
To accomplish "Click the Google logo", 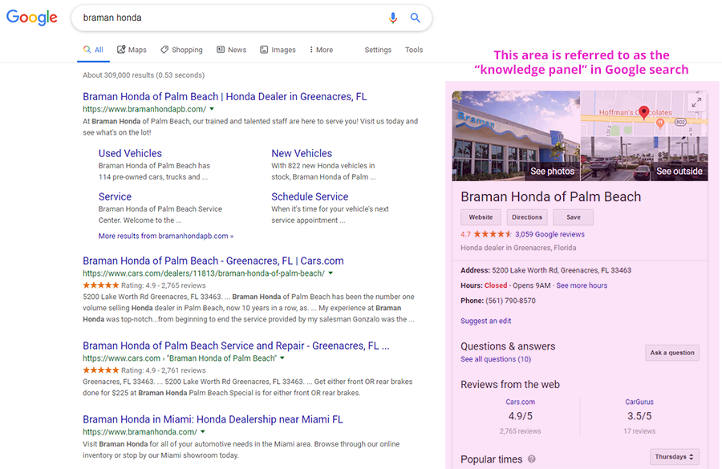I will tap(32, 18).
